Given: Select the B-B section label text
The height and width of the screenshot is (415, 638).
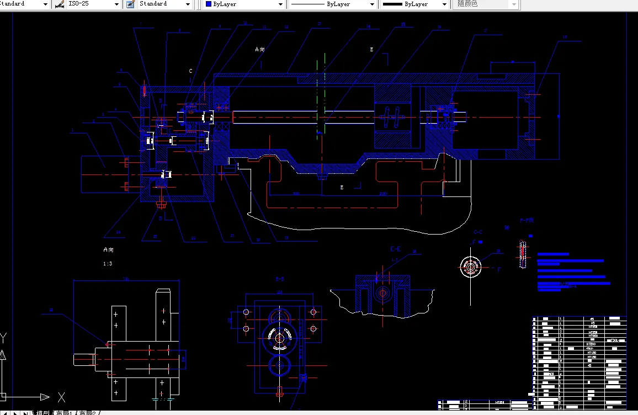Looking at the screenshot, I should [x=280, y=279].
